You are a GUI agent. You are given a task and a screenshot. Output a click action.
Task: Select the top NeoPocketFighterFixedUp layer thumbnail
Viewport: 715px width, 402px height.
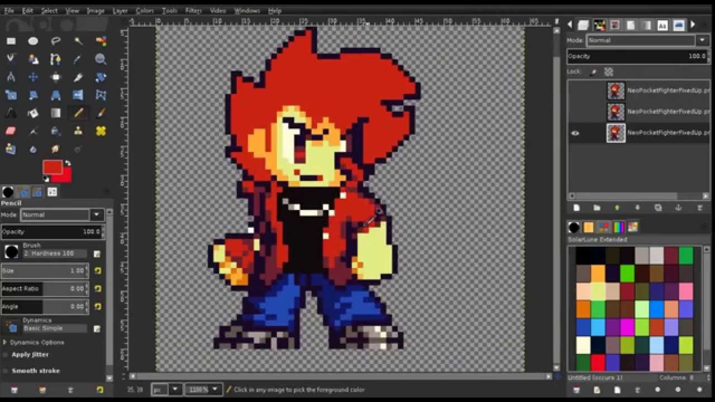616,90
